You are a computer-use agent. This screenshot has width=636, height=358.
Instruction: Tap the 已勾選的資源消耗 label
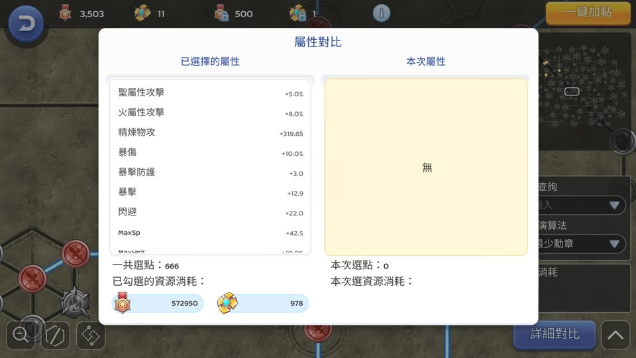[x=159, y=281]
